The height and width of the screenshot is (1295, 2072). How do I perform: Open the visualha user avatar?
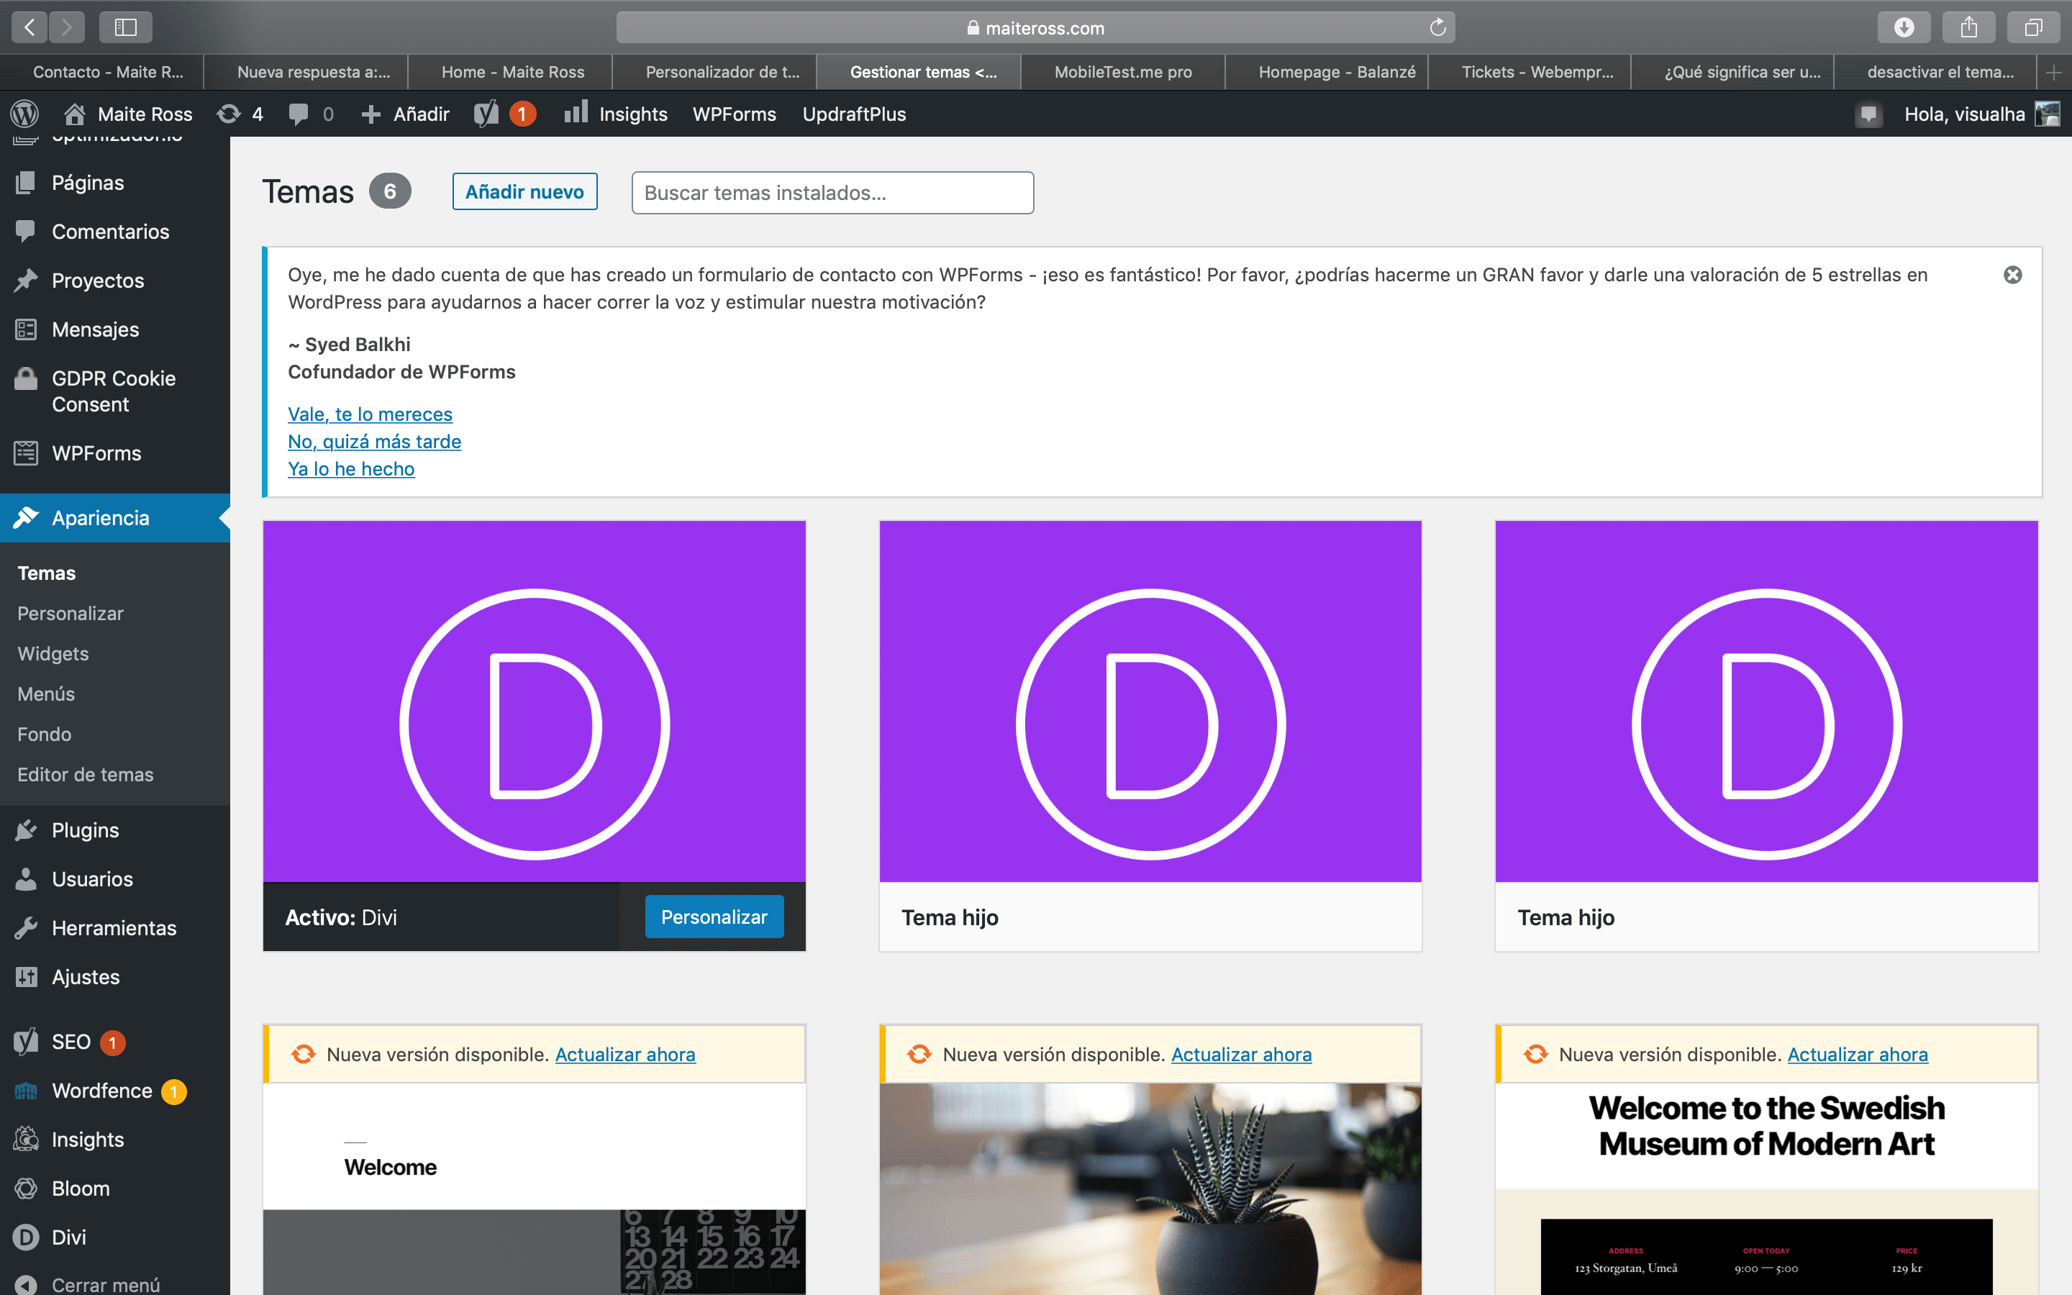(2047, 114)
